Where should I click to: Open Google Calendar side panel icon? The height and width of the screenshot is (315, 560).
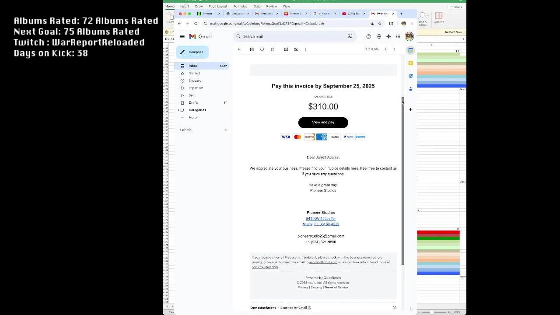point(410,50)
